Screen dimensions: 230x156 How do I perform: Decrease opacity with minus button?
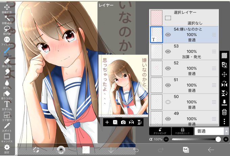tap(166, 139)
